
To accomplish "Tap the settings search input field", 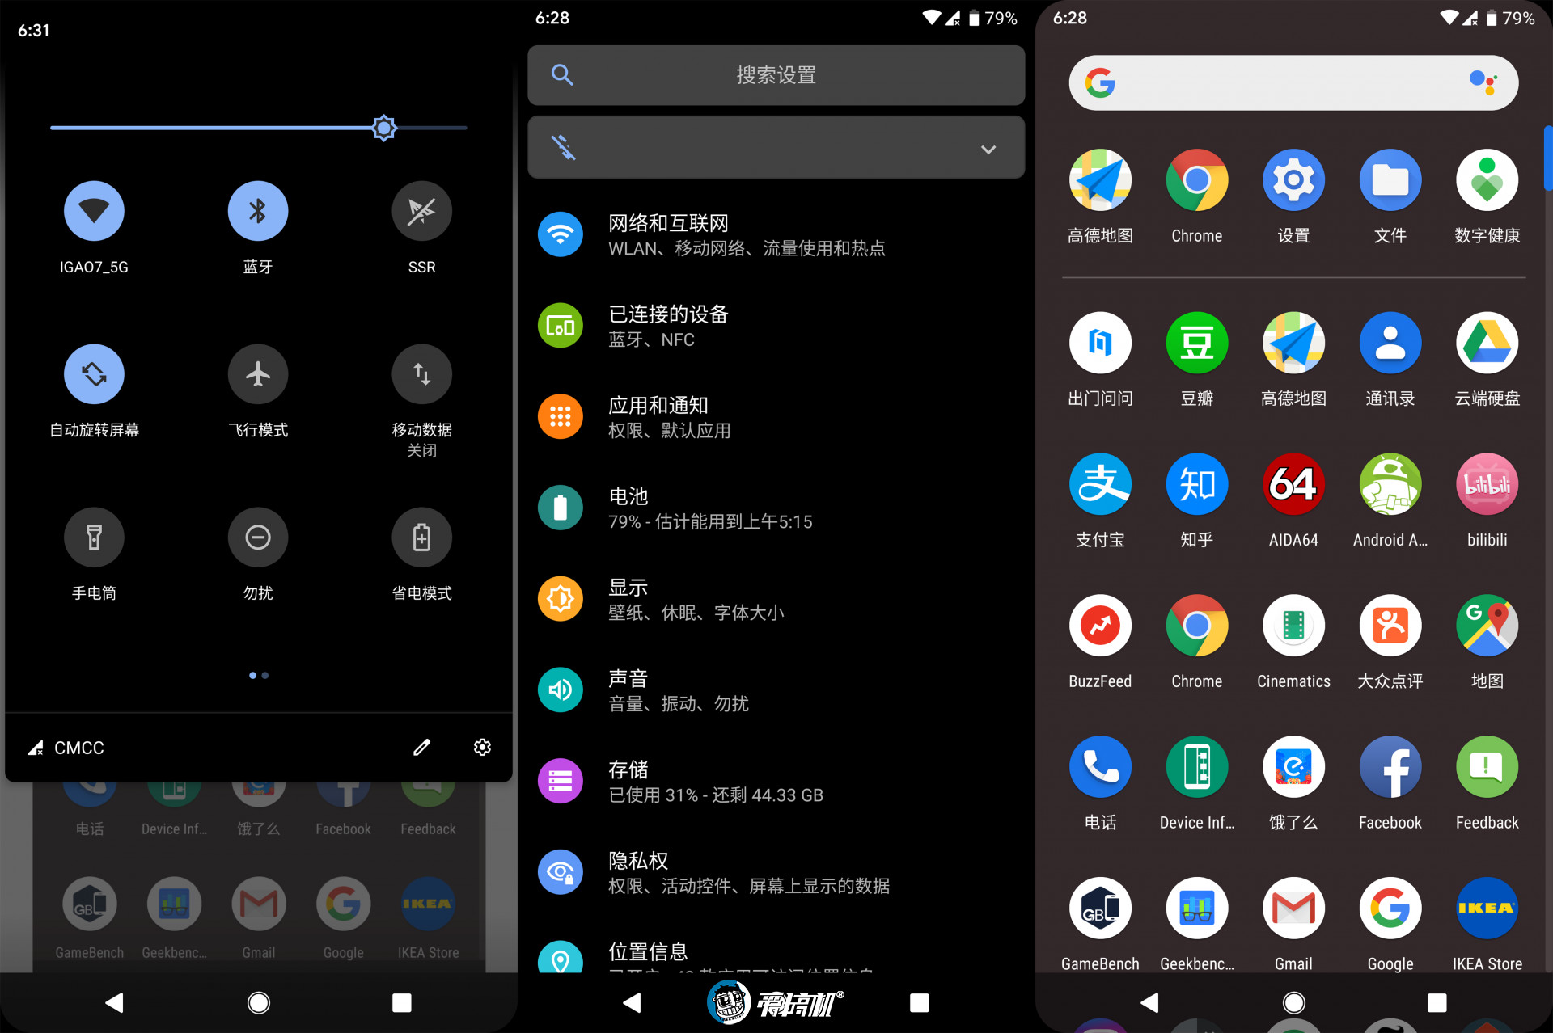I will tap(776, 75).
